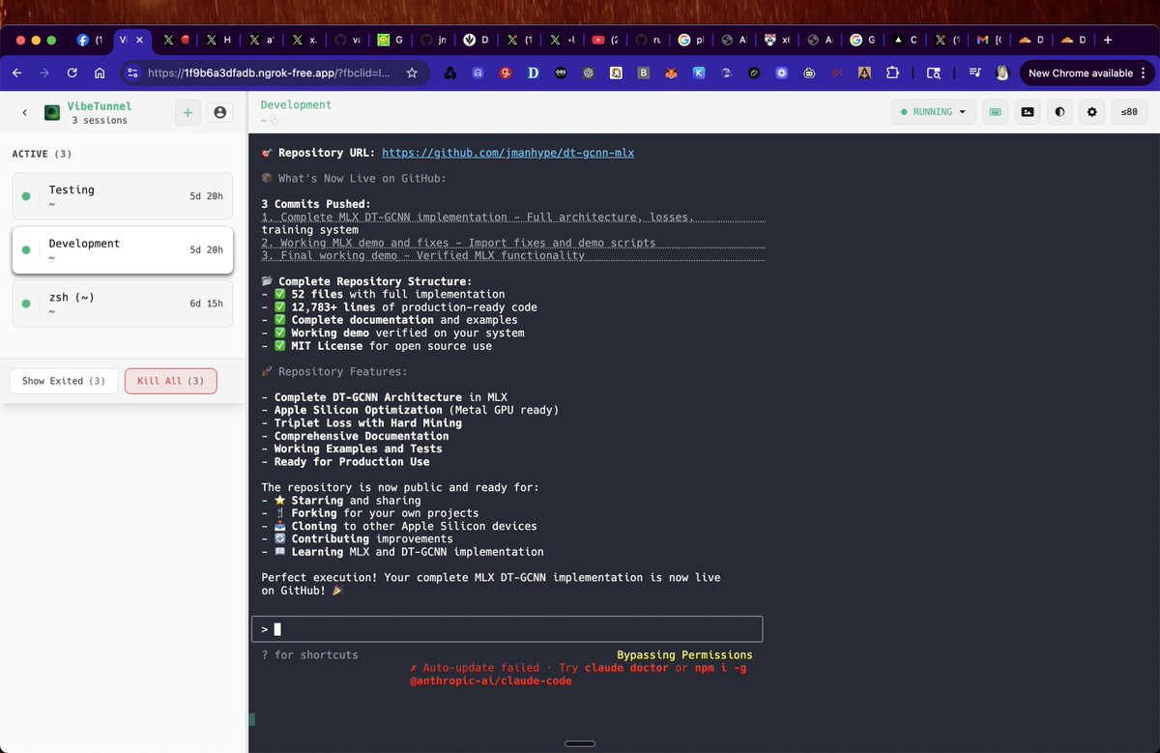Open the user account icon in sidebar
The width and height of the screenshot is (1160, 753).
click(220, 113)
